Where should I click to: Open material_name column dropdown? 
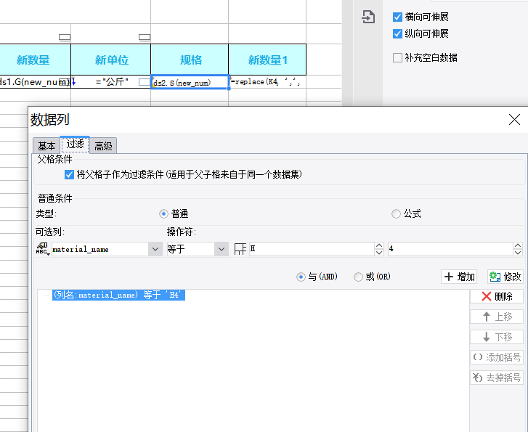(x=155, y=249)
